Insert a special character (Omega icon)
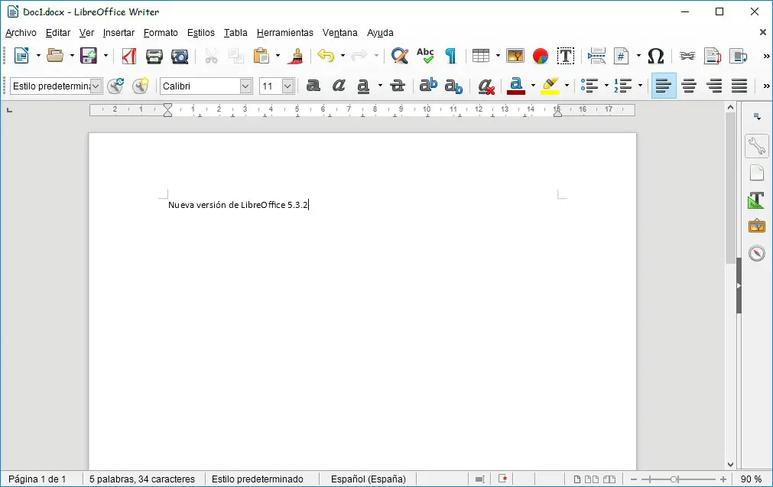Viewport: 773px width, 487px height. (656, 56)
